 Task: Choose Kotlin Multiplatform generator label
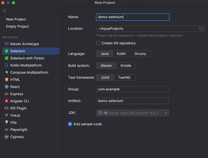point(26,65)
